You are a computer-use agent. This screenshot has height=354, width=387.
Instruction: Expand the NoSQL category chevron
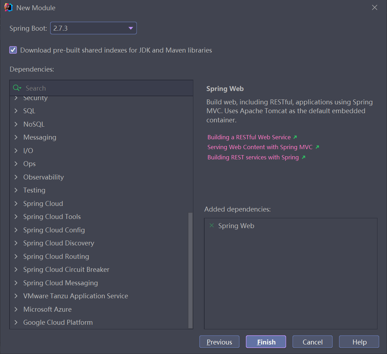click(16, 124)
